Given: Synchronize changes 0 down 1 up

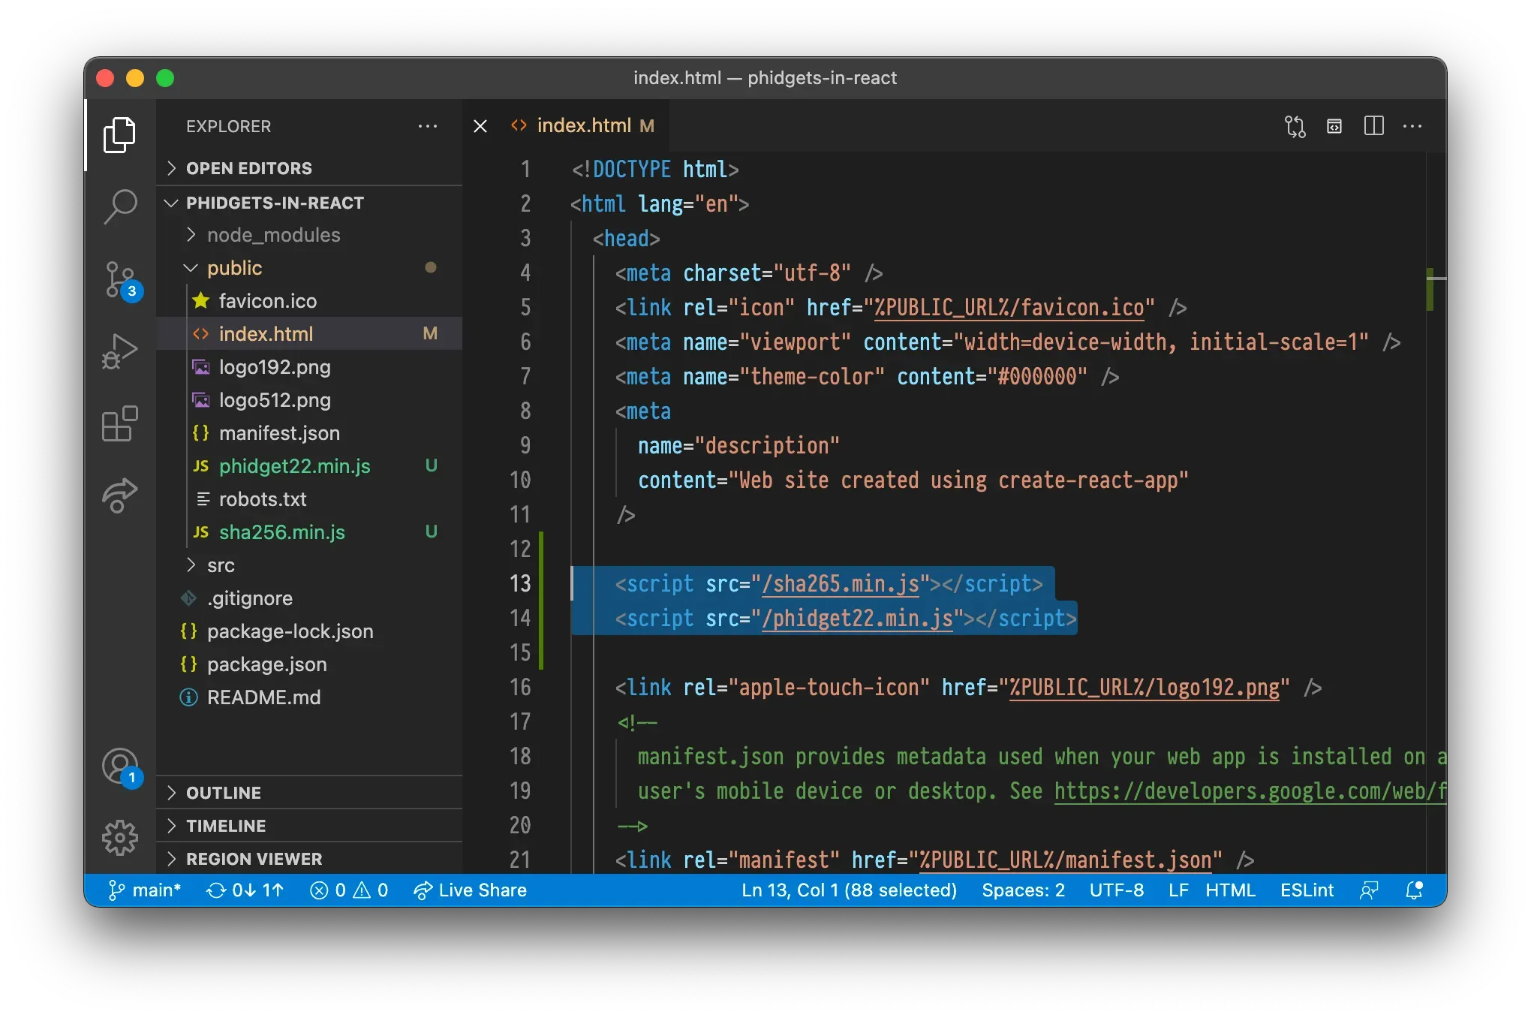Looking at the screenshot, I should (245, 890).
